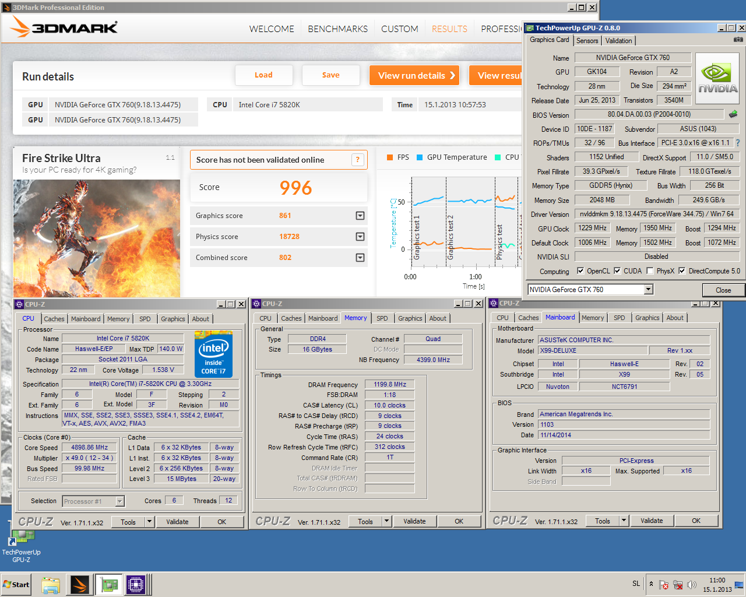Open the BENCHMARKS tab in 3DMark
The image size is (746, 597).
click(x=337, y=29)
